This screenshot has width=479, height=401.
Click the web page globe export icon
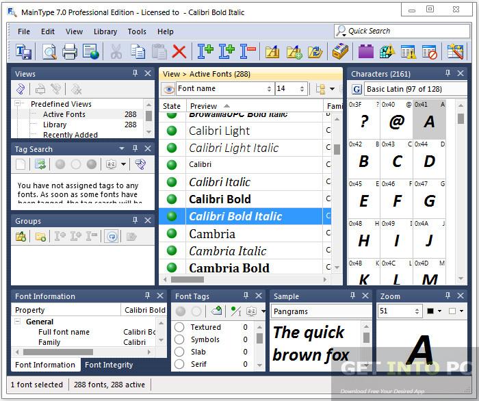click(x=91, y=51)
